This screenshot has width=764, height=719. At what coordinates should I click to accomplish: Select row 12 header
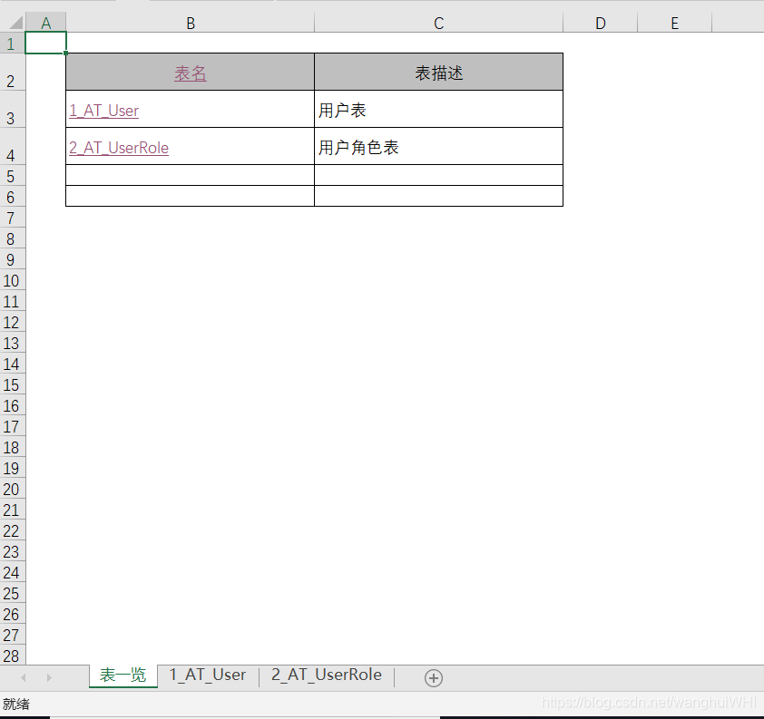12,322
